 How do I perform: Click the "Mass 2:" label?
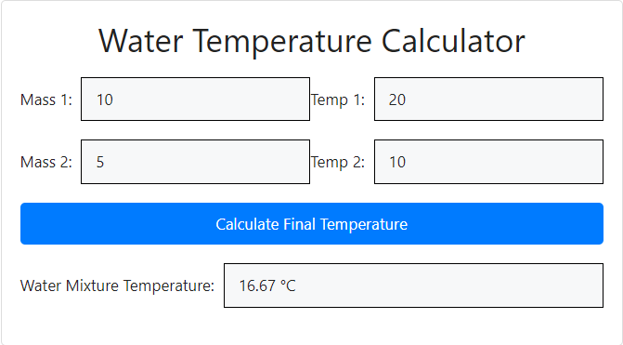[x=46, y=162]
